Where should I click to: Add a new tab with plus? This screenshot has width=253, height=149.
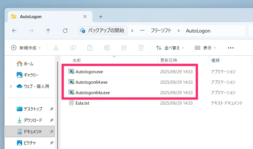tap(101, 17)
